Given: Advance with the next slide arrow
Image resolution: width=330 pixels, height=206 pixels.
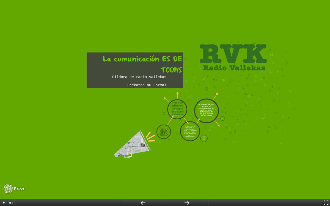Looking at the screenshot, I should coord(187,203).
